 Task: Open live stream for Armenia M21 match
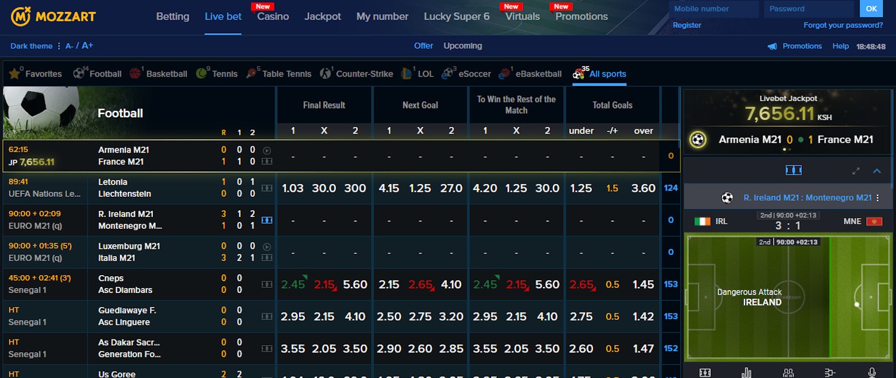point(267,150)
